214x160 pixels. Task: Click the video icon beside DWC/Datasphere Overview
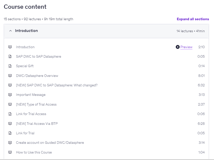coord(10,76)
